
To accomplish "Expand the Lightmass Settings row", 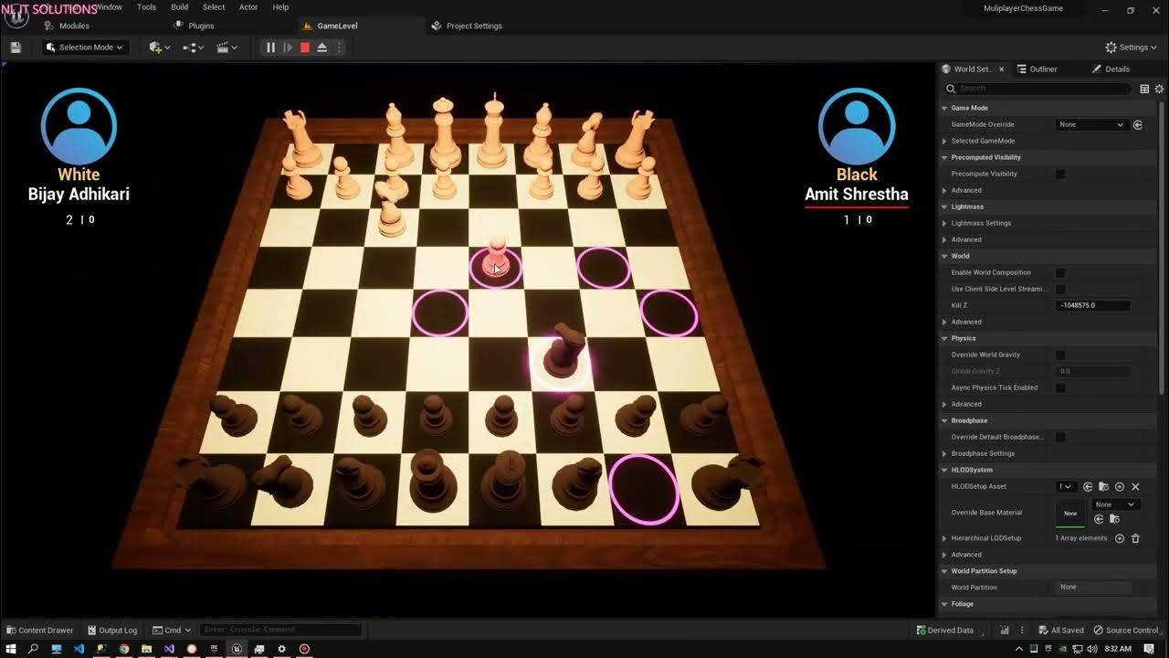I will pyautogui.click(x=944, y=223).
